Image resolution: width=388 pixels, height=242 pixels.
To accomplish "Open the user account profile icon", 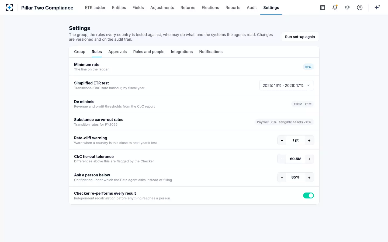I will (360, 8).
